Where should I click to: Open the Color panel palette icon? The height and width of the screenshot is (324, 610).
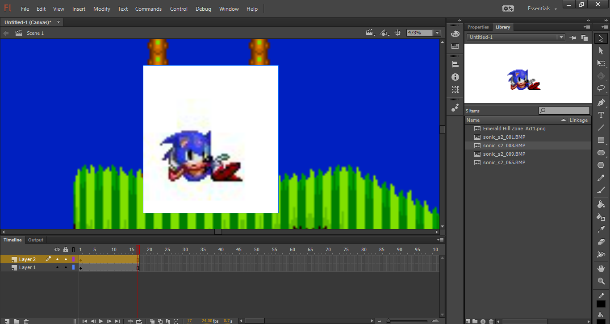(x=455, y=33)
